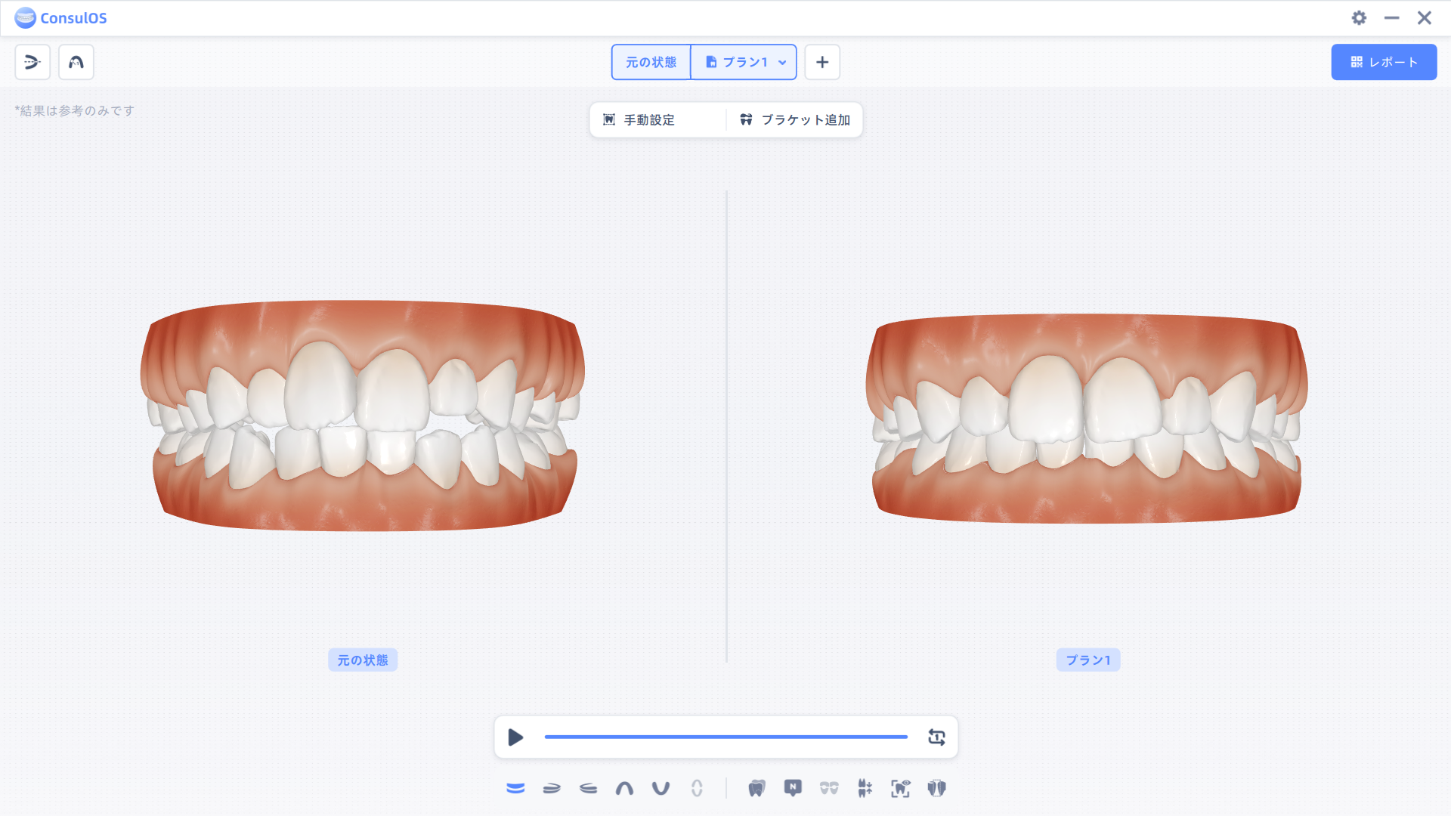Toggle the loop playback icon

click(x=936, y=737)
